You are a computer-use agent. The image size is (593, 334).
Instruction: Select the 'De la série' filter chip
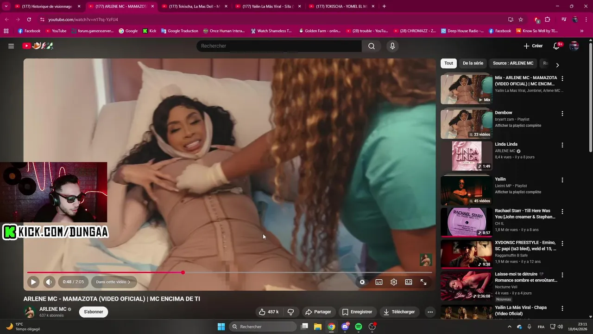pyautogui.click(x=473, y=63)
